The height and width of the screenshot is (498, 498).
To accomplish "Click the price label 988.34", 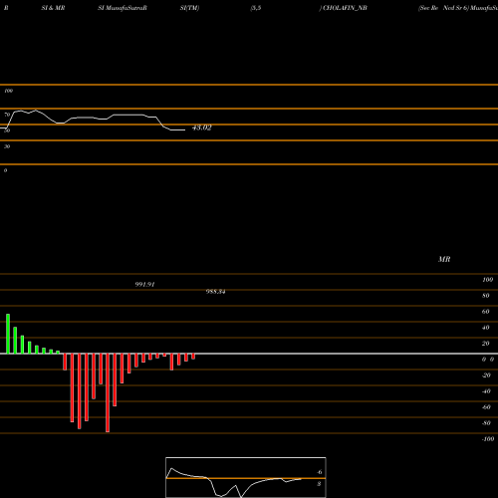I will [215, 292].
